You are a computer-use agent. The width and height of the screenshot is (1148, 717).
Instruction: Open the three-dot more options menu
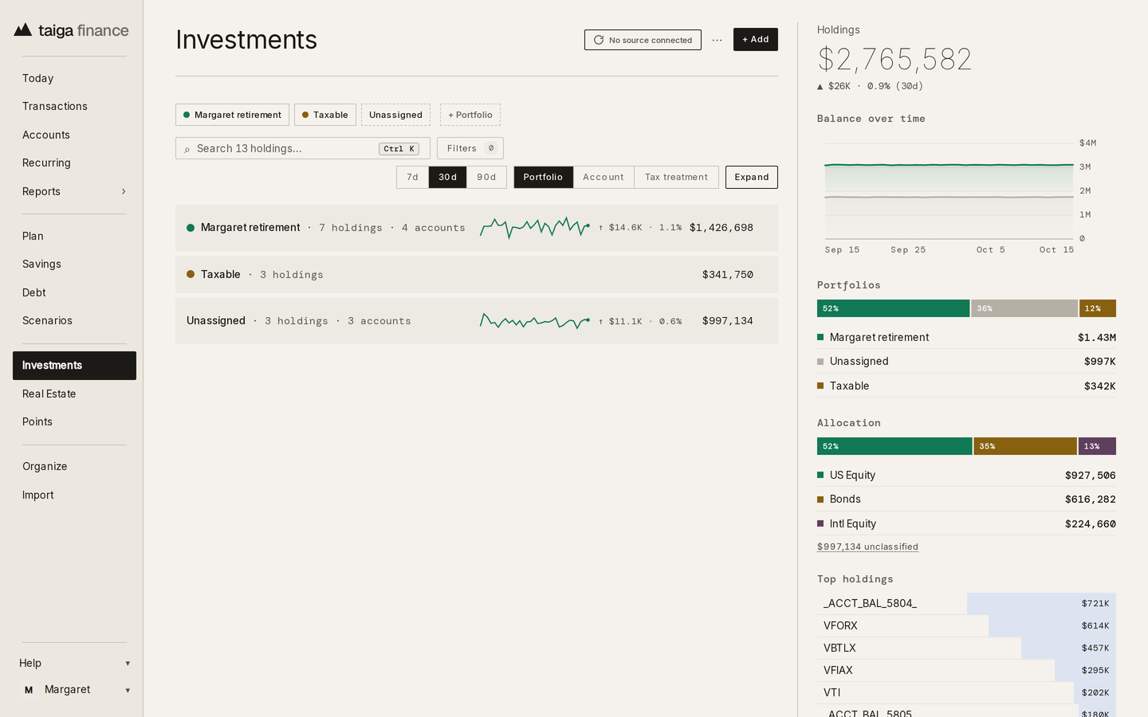717,40
